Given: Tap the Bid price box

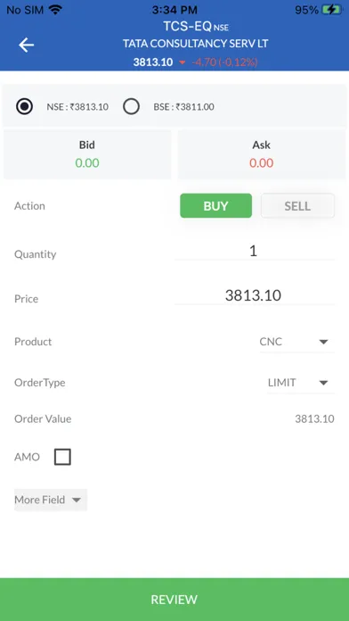Looking at the screenshot, I should pyautogui.click(x=87, y=154).
